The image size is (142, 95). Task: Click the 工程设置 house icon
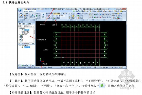point(21,14)
